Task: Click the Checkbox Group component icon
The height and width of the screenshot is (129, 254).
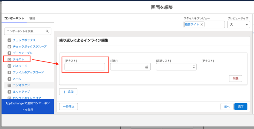Action: click(10, 47)
